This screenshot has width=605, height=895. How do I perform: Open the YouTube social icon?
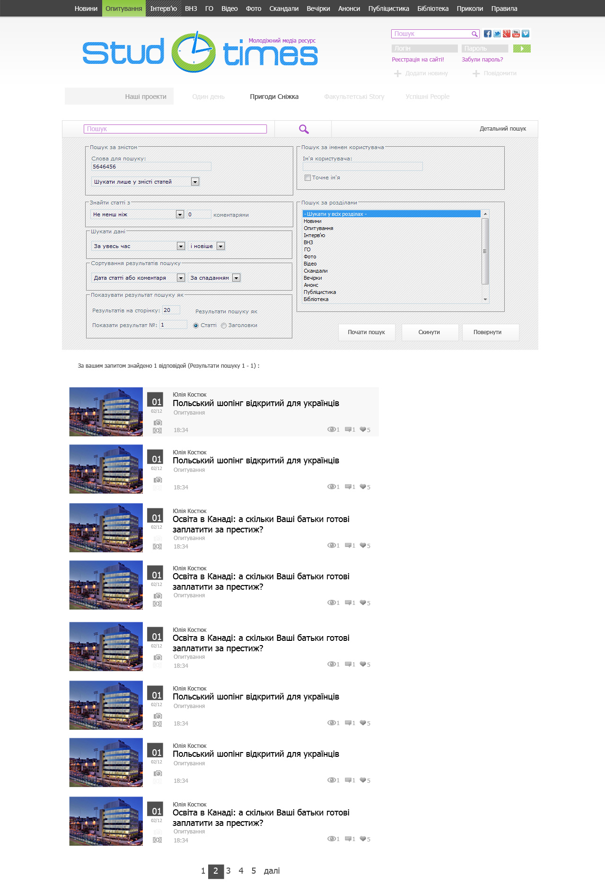[516, 34]
